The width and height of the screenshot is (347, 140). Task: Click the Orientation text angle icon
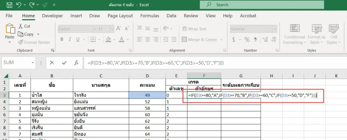pos(165,28)
